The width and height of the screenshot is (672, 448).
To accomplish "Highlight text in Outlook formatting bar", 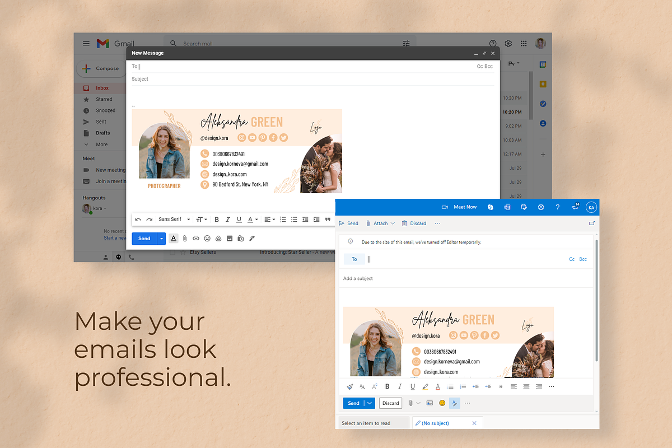I will (x=426, y=386).
